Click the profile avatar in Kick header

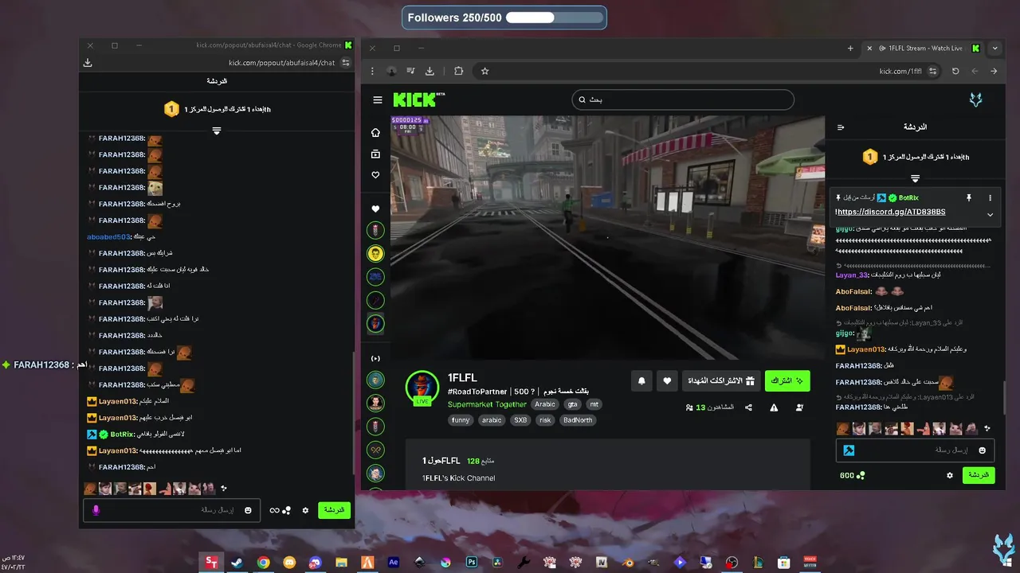tap(975, 99)
